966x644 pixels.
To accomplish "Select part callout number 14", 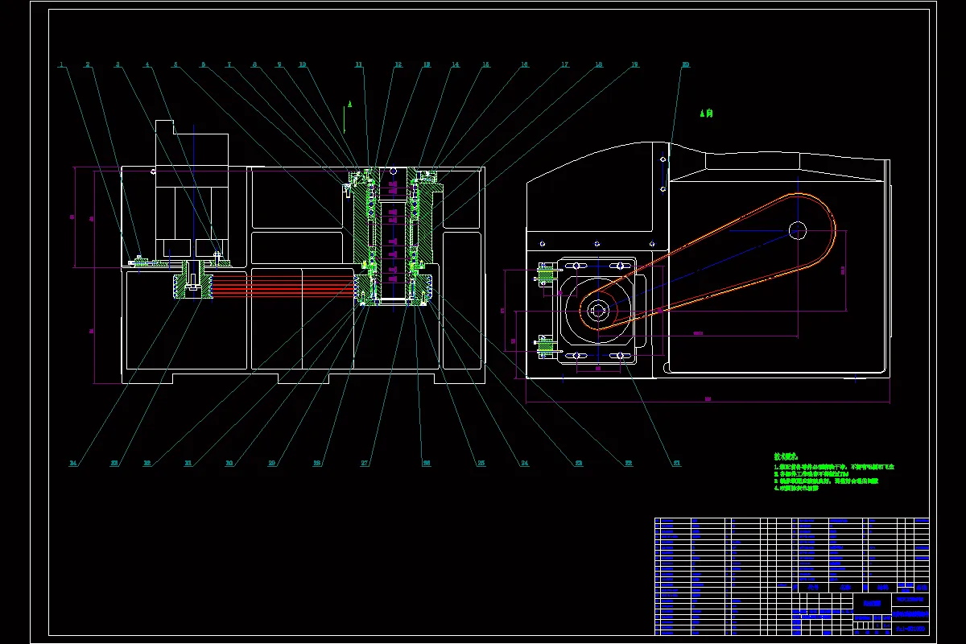I will tap(455, 65).
